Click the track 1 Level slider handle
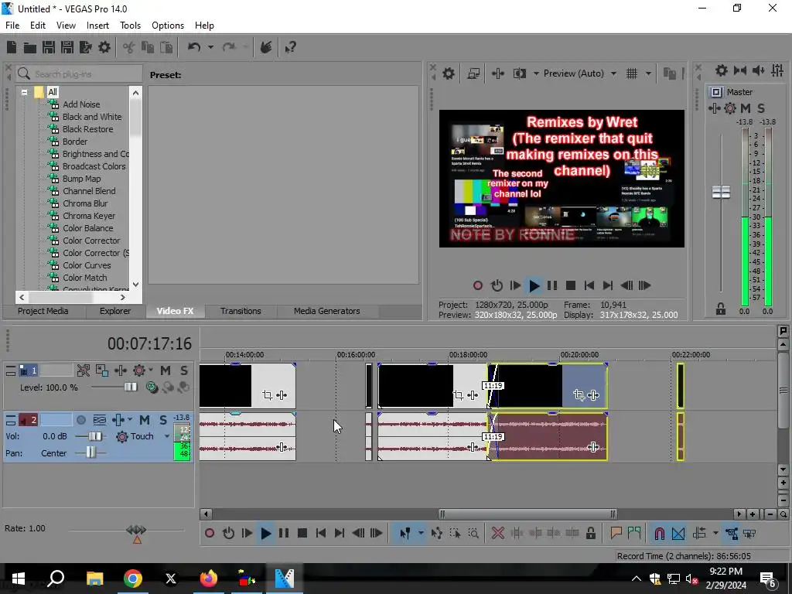 (130, 387)
